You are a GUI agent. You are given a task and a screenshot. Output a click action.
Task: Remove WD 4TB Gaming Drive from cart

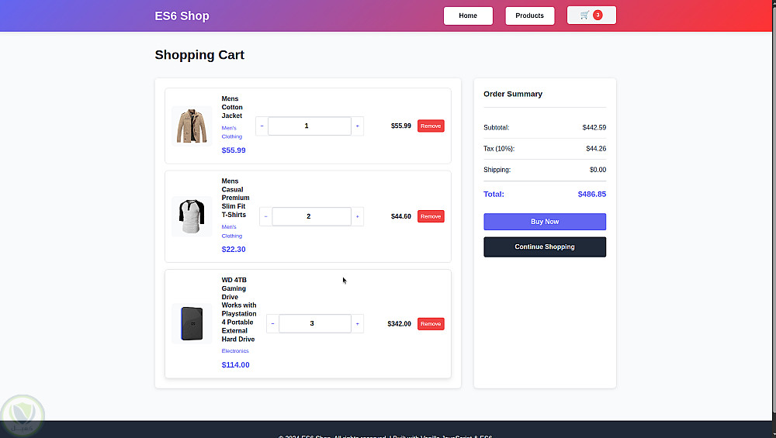[x=431, y=323]
